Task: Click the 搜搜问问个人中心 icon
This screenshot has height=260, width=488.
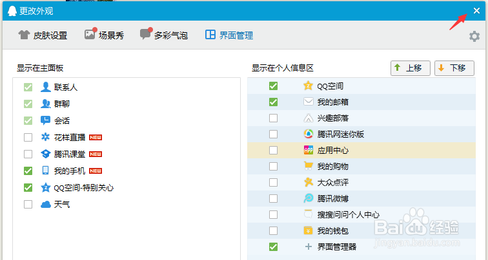Action: (308, 214)
